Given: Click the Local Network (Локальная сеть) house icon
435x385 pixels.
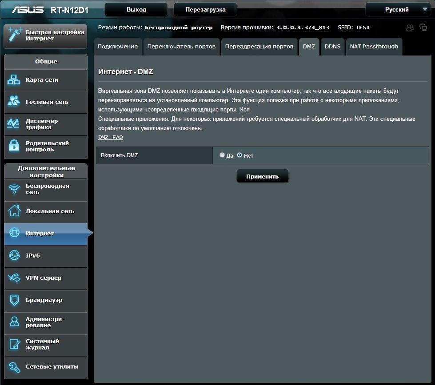Looking at the screenshot, I should click(14, 211).
